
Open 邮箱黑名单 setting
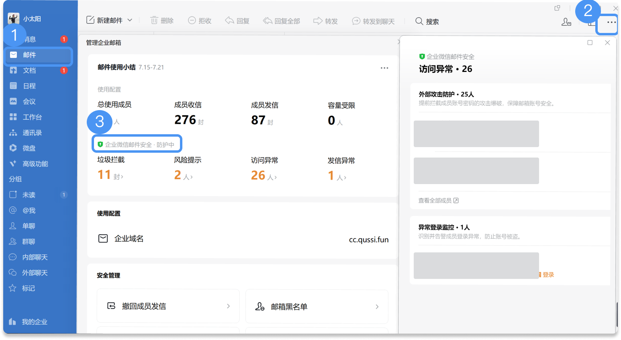(317, 307)
